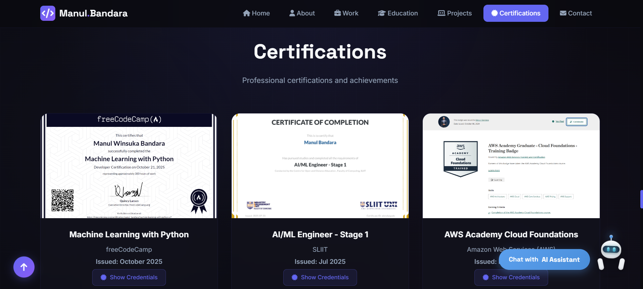The height and width of the screenshot is (289, 643).
Task: Click the QR code on freeCodeCamp certificate
Action: tap(62, 200)
